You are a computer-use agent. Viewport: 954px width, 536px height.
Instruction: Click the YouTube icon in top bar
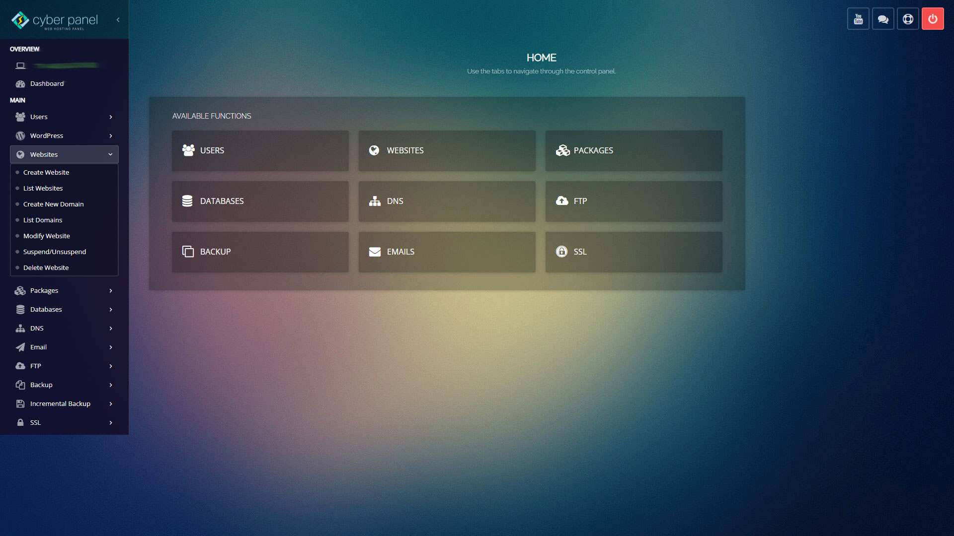[858, 19]
